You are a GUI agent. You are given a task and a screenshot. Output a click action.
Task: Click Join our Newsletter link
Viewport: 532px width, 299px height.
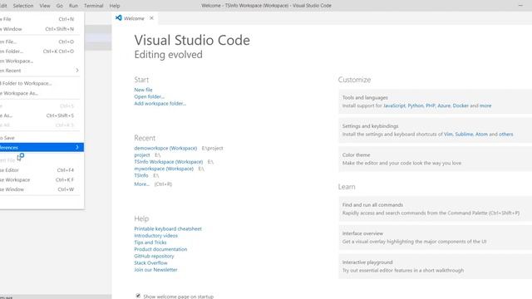[x=155, y=269]
